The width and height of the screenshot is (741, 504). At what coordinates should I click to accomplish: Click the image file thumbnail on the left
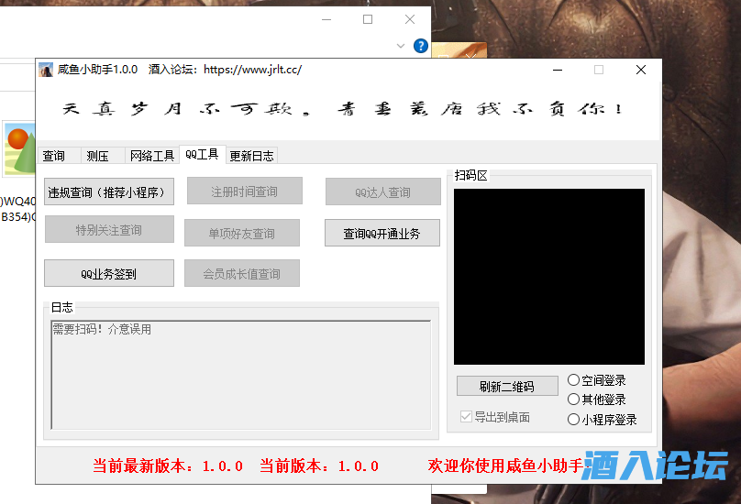click(x=18, y=148)
